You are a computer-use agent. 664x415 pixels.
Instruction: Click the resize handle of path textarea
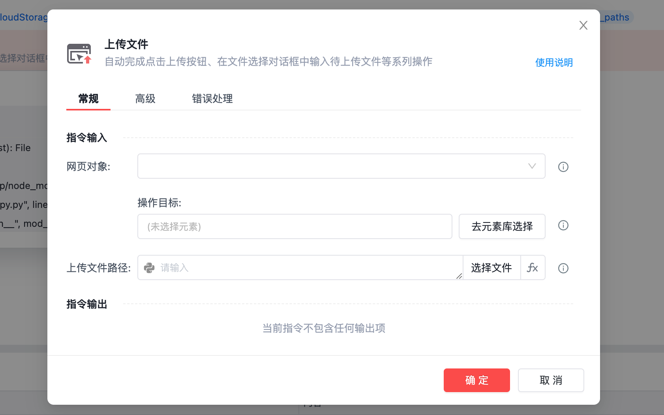click(x=459, y=276)
